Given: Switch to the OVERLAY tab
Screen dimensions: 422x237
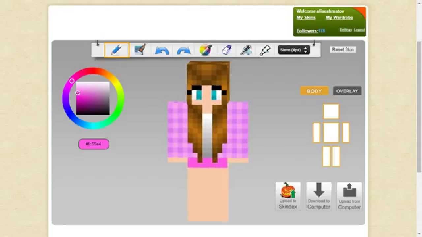Looking at the screenshot, I should (x=347, y=91).
